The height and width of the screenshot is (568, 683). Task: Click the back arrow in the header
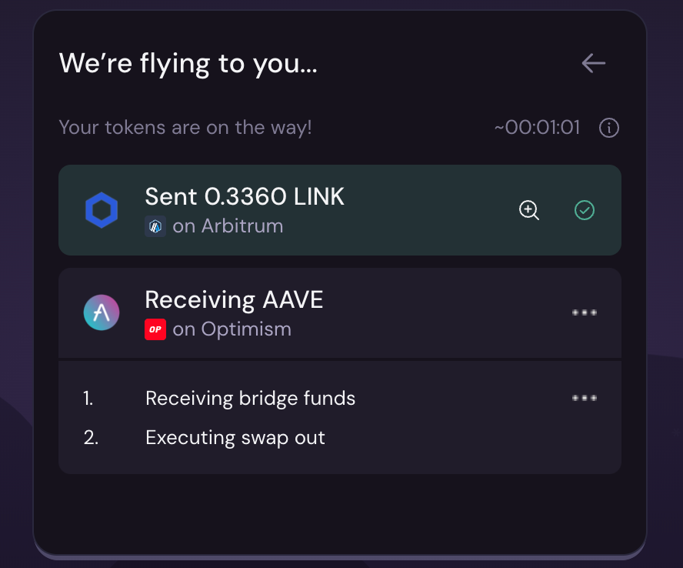click(594, 63)
